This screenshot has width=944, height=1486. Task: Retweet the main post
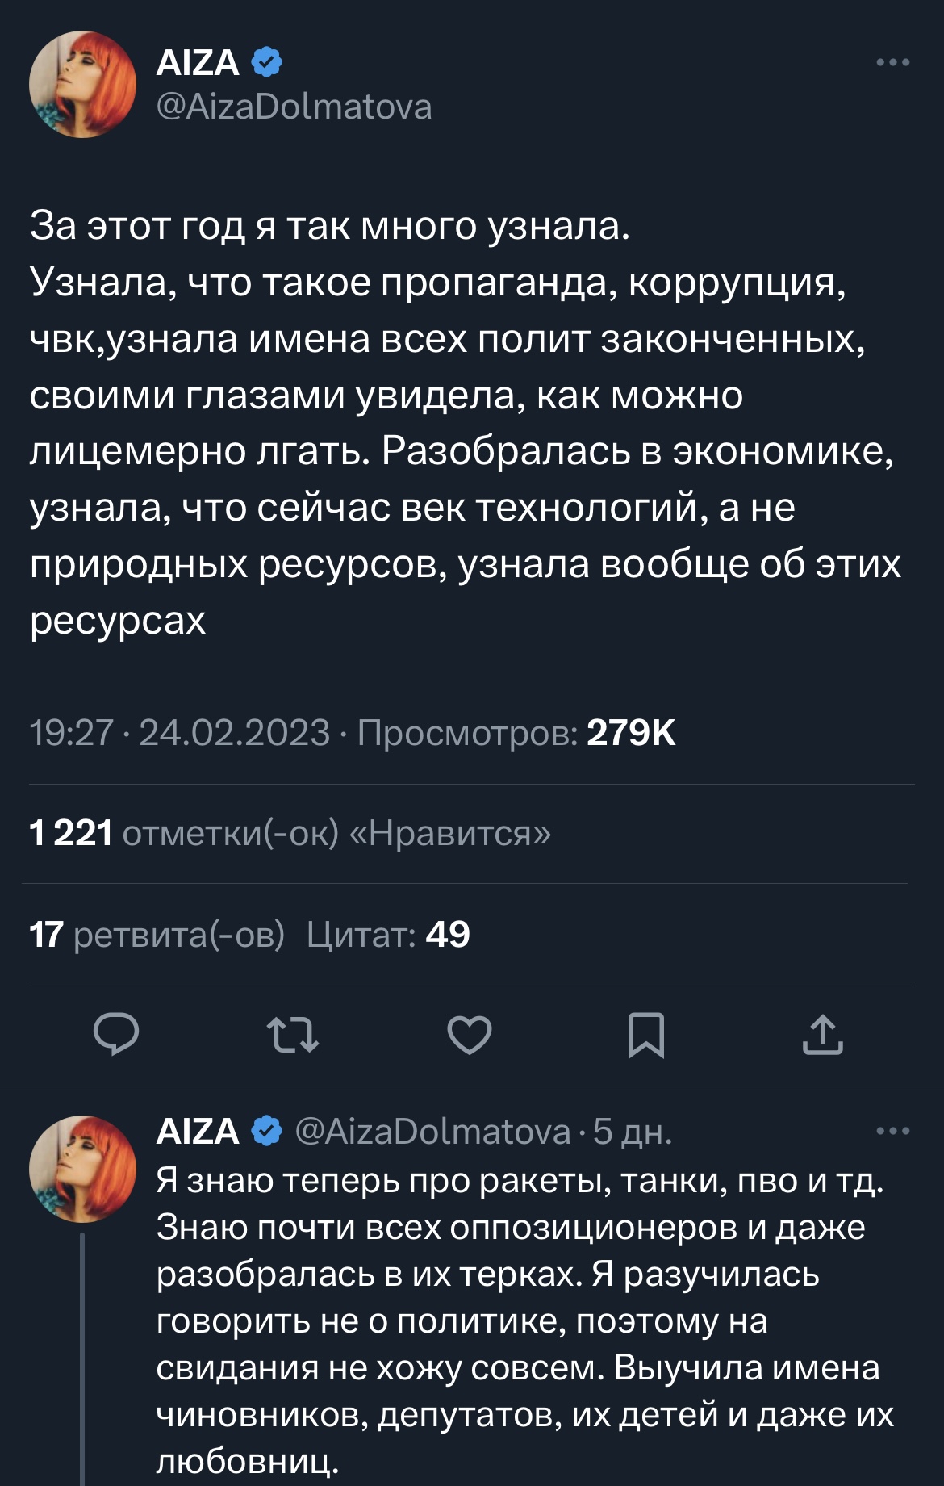coord(293,1035)
